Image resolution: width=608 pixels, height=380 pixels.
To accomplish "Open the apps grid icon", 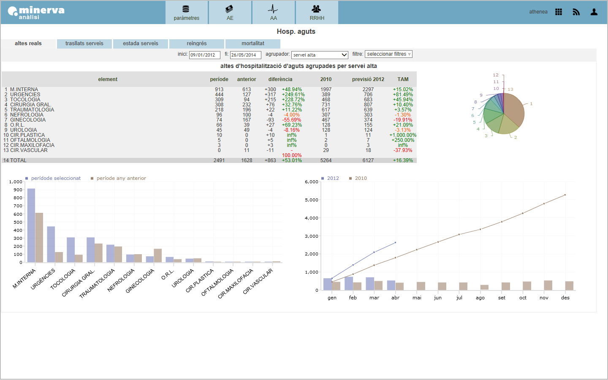I will [559, 12].
